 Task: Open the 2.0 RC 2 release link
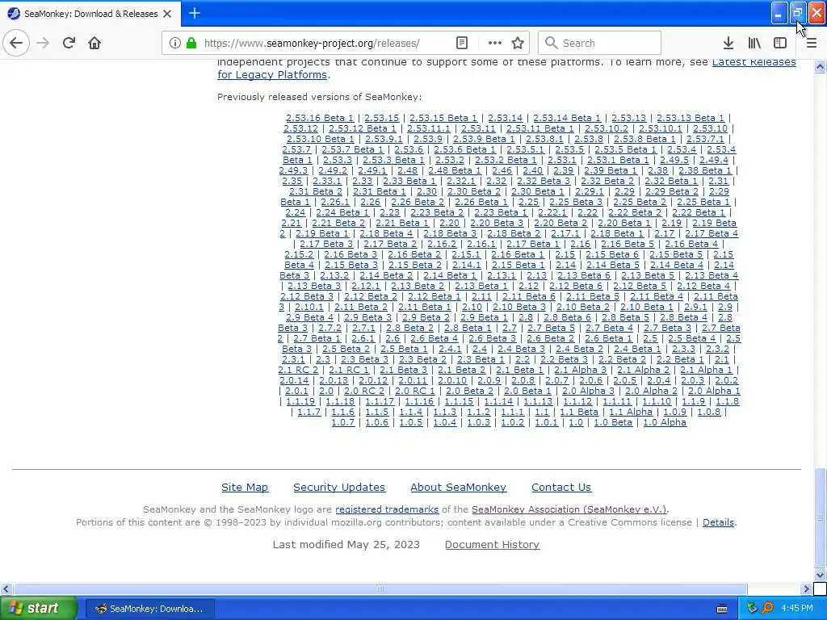(364, 392)
